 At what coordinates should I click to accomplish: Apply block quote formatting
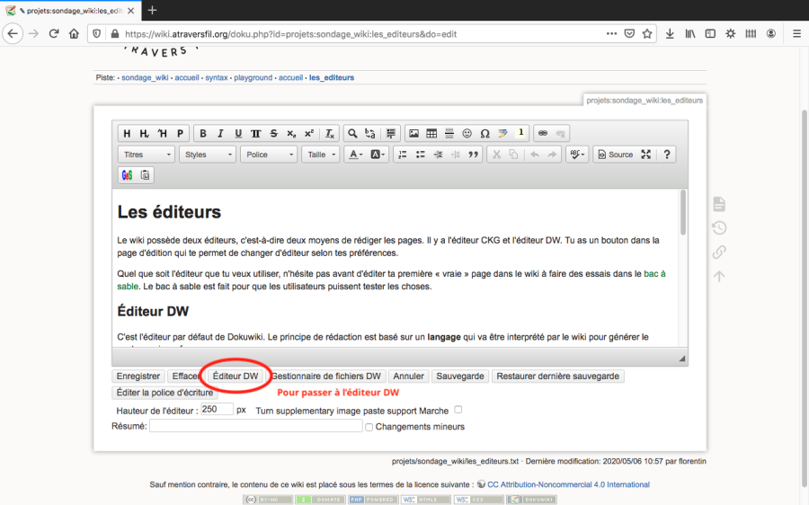coord(473,155)
